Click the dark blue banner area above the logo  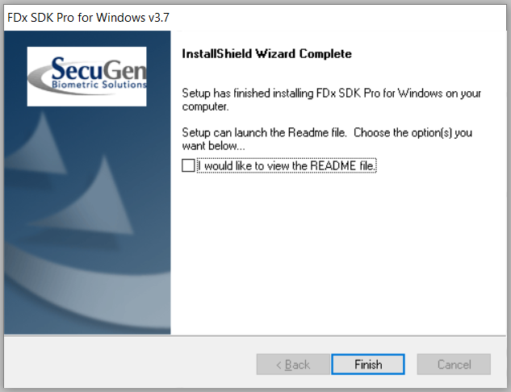87,39
